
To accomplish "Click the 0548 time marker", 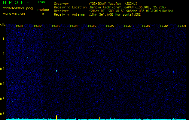I will click(146, 26).
